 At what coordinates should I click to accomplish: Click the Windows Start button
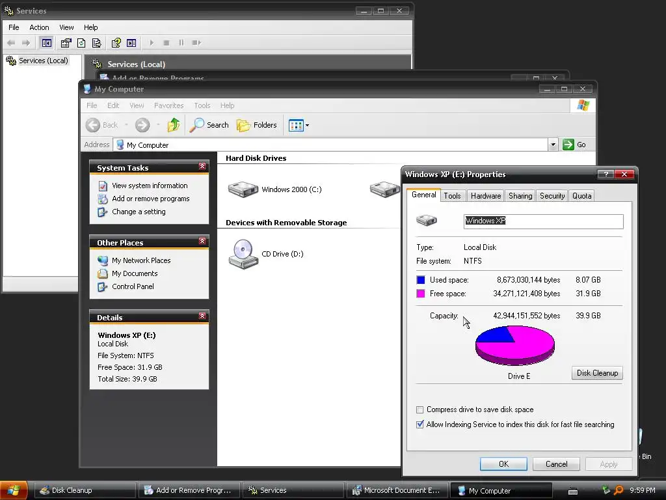tap(14, 490)
